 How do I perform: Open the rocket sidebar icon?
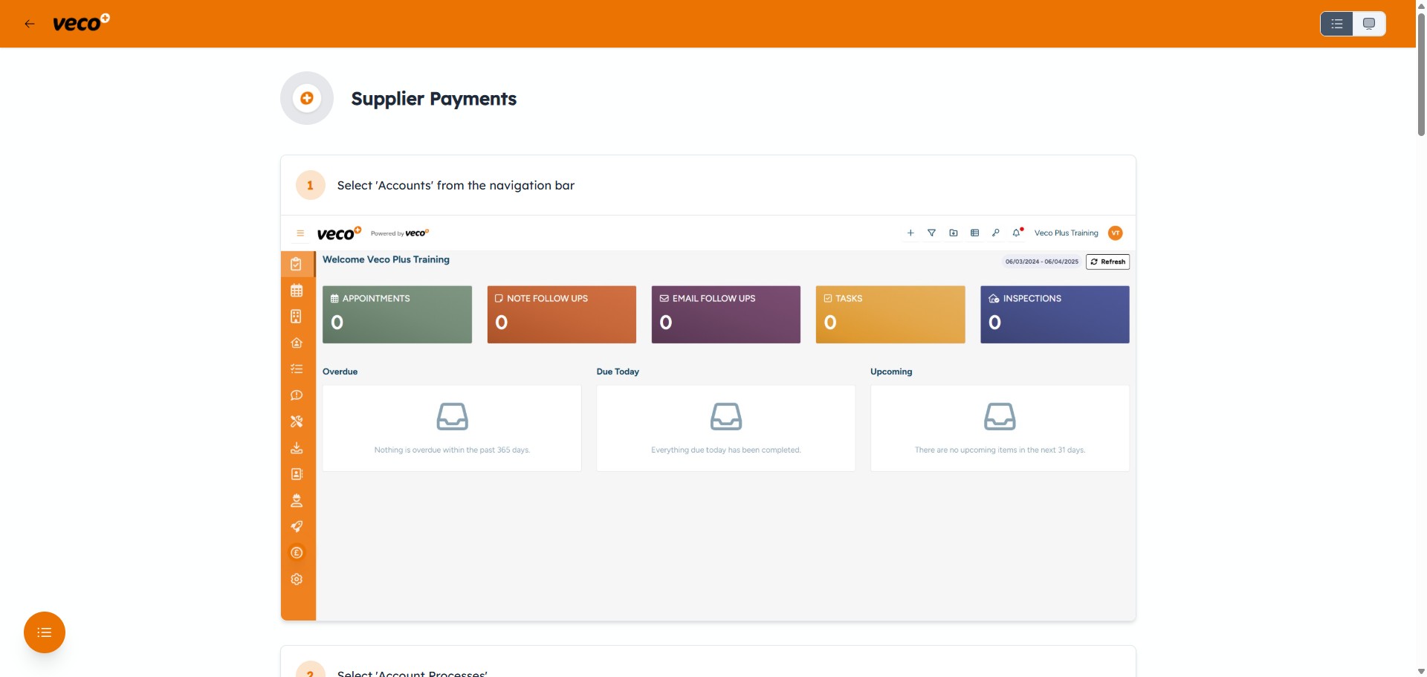coord(297,527)
